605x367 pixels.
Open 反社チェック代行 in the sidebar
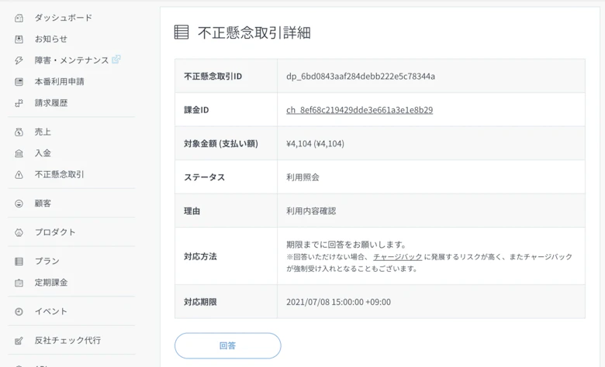point(67,341)
